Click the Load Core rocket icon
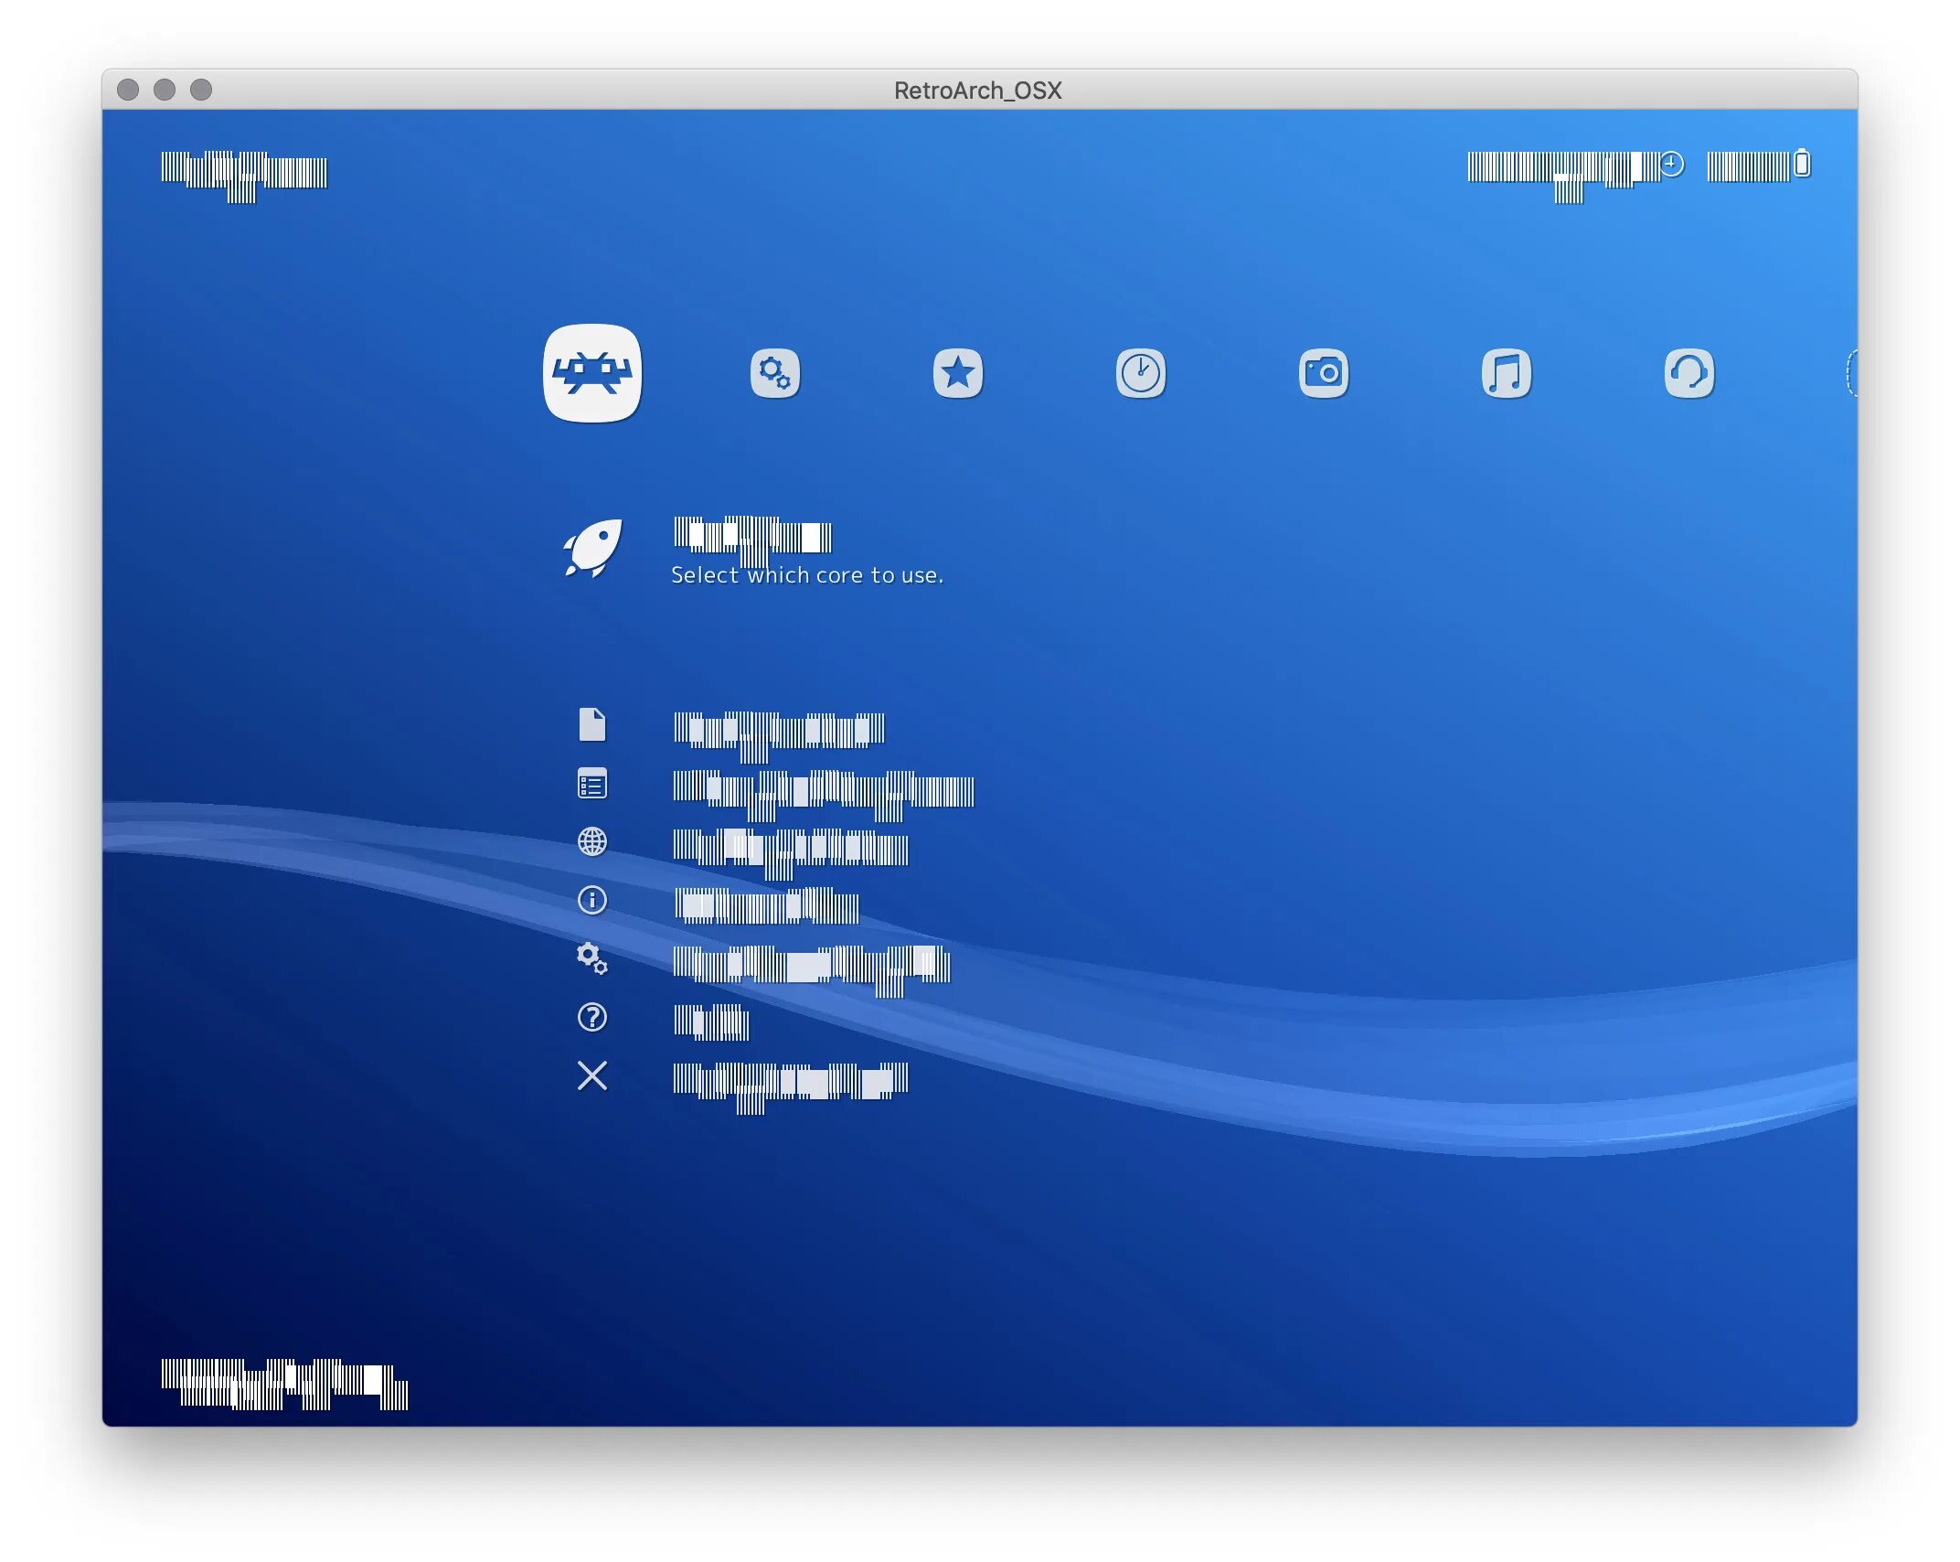Viewport: 1960px width, 1562px height. [592, 549]
